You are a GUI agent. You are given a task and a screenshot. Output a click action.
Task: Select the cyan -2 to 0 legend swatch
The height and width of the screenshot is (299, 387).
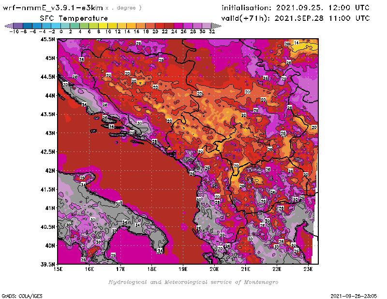[56, 26]
